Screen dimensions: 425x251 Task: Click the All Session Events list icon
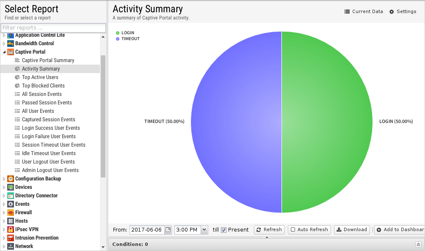(17, 94)
